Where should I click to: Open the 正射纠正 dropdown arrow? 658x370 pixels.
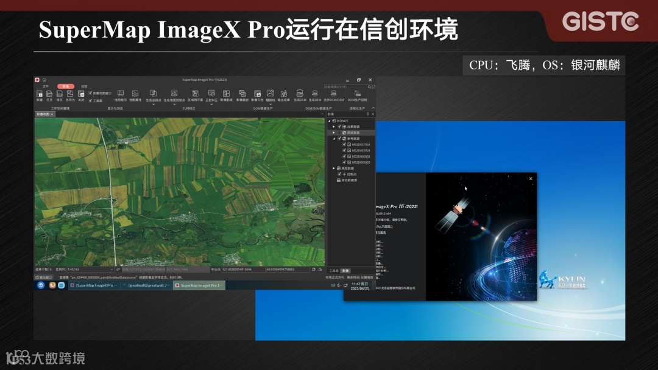click(211, 104)
